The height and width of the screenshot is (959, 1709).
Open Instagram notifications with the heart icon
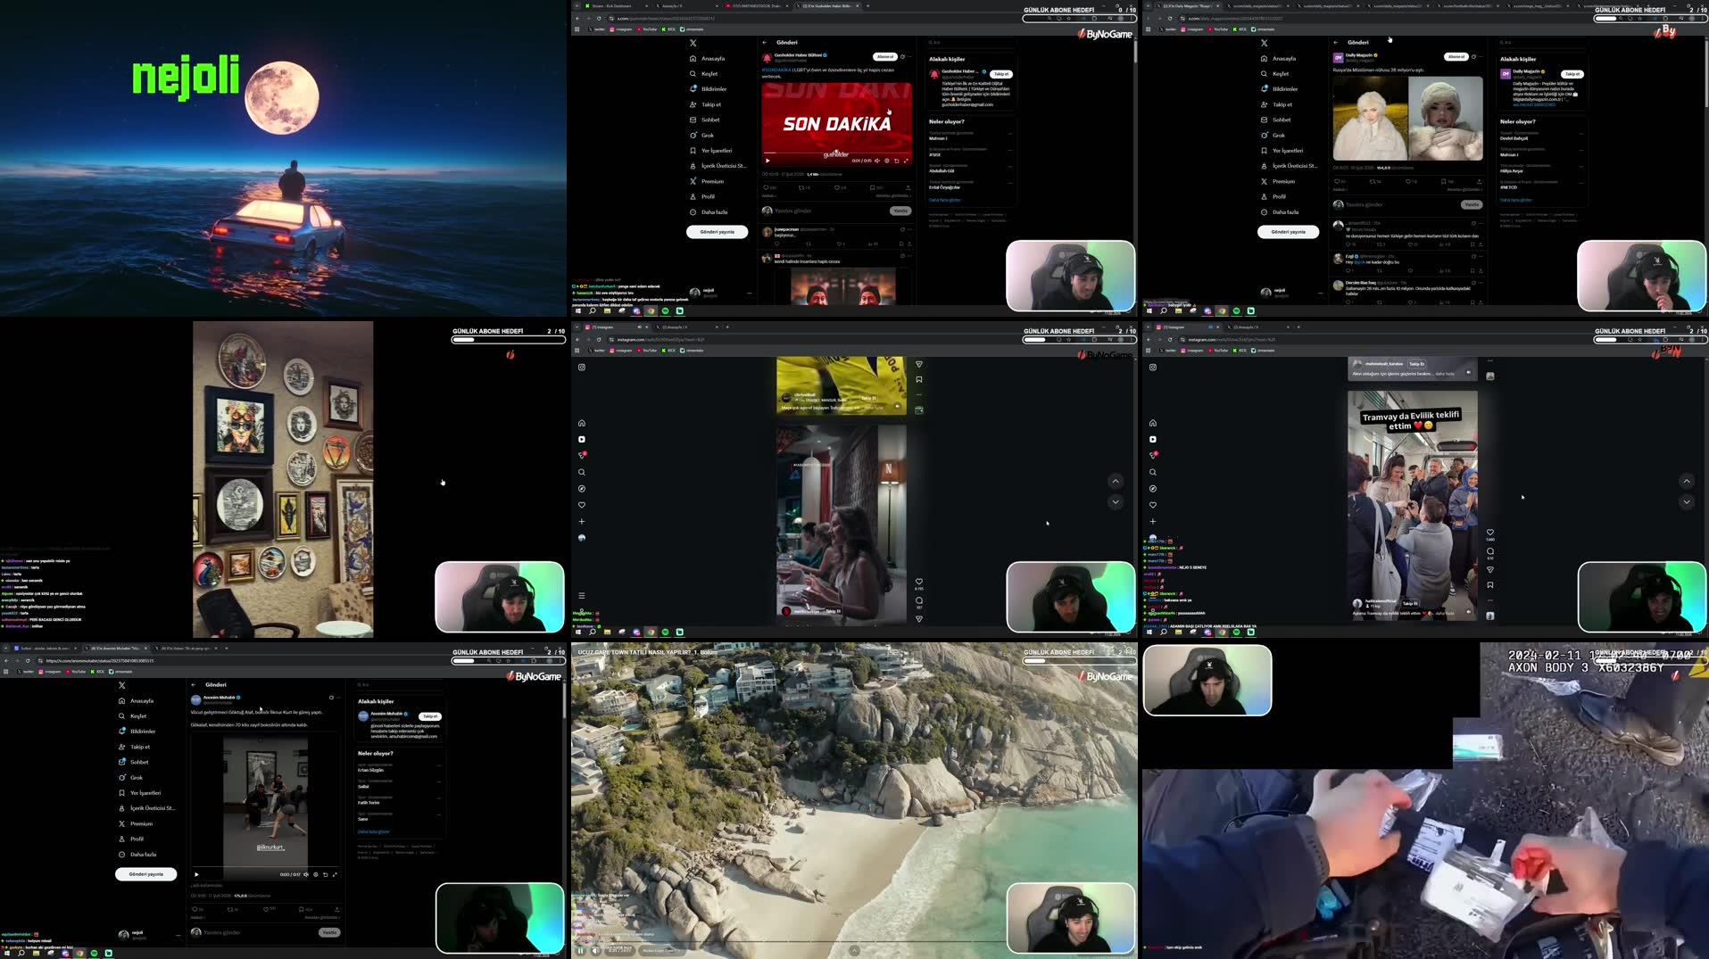pos(581,504)
